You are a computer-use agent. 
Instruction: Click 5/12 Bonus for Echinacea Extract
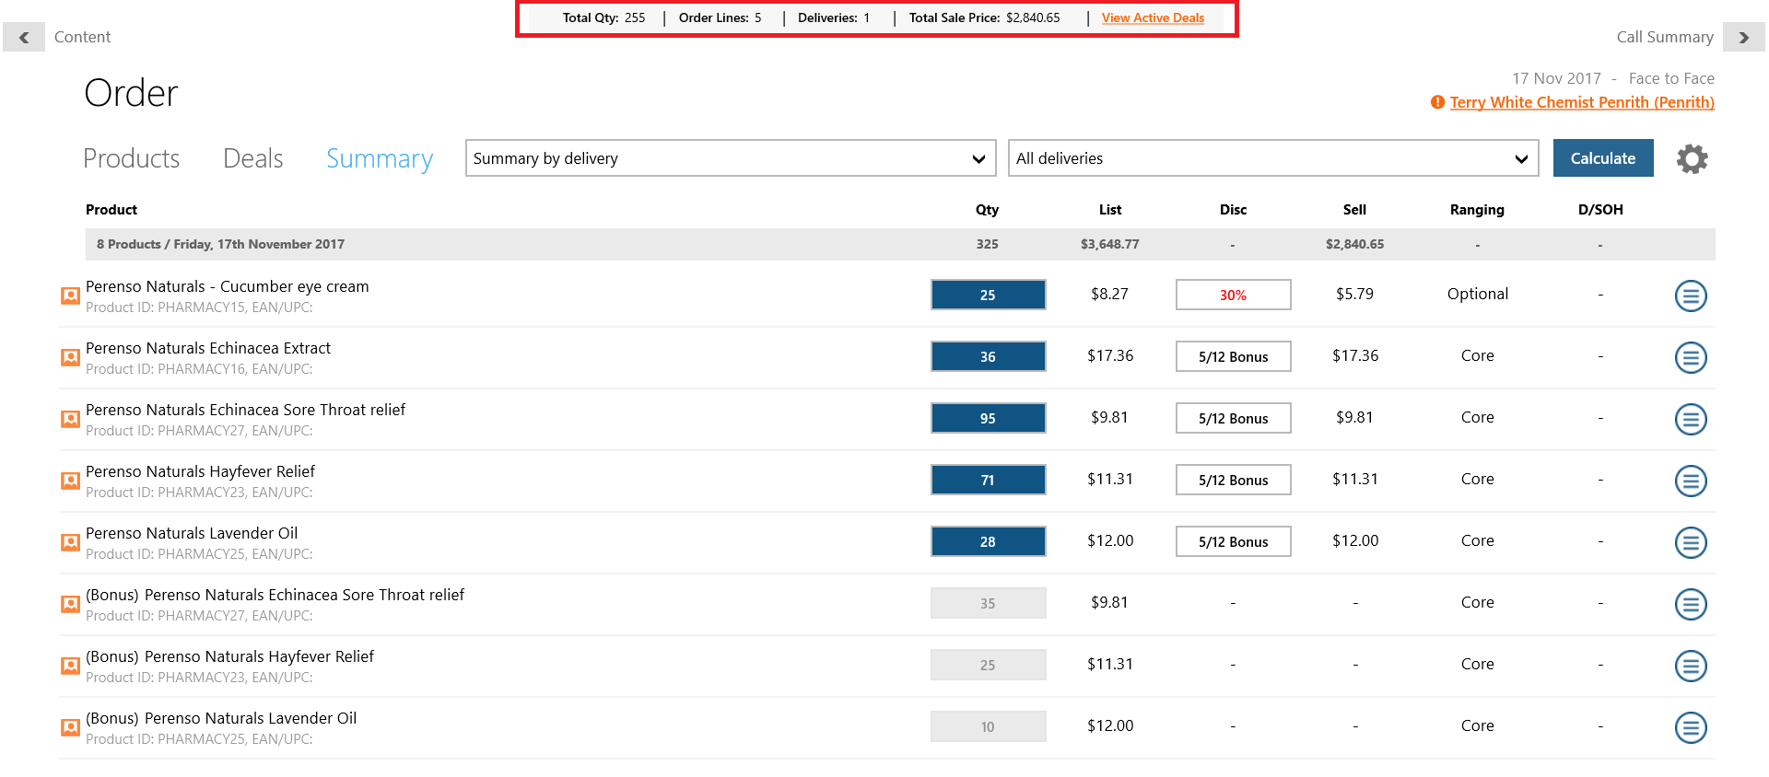point(1233,356)
